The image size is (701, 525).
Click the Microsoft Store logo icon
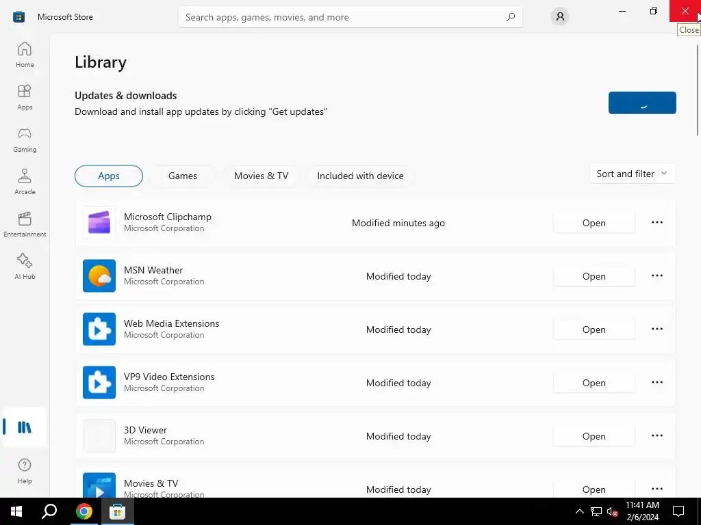pos(18,17)
